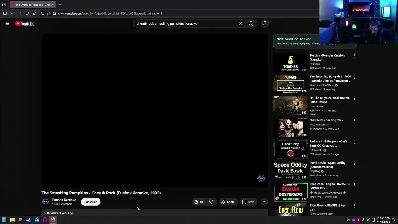Play The Smashing Pumpkins 1979 thumbnail
The height and width of the screenshot is (224, 398).
coord(290,84)
